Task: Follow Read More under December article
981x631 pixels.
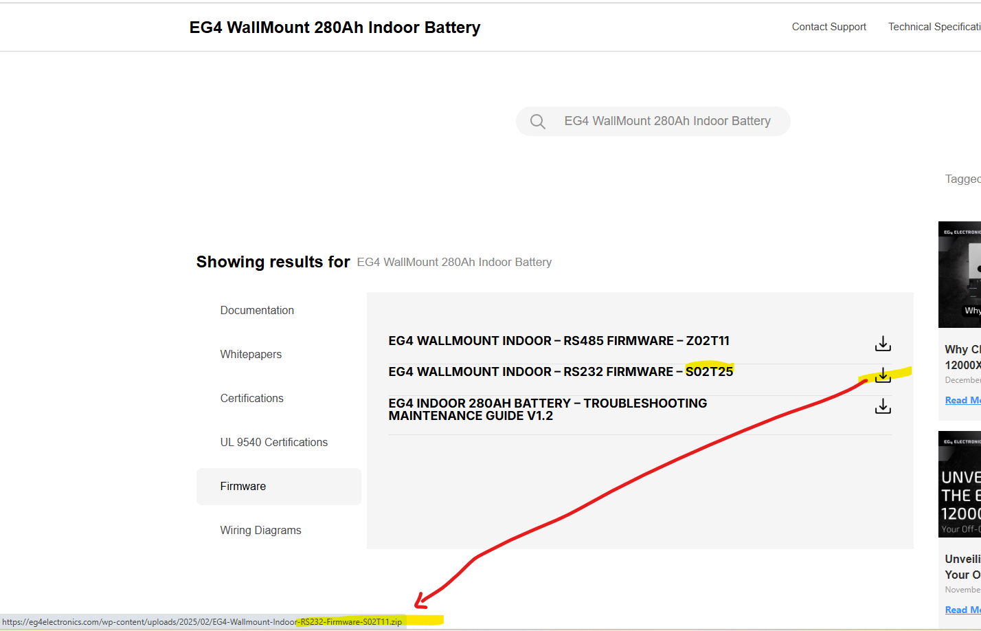Action: [x=962, y=401]
